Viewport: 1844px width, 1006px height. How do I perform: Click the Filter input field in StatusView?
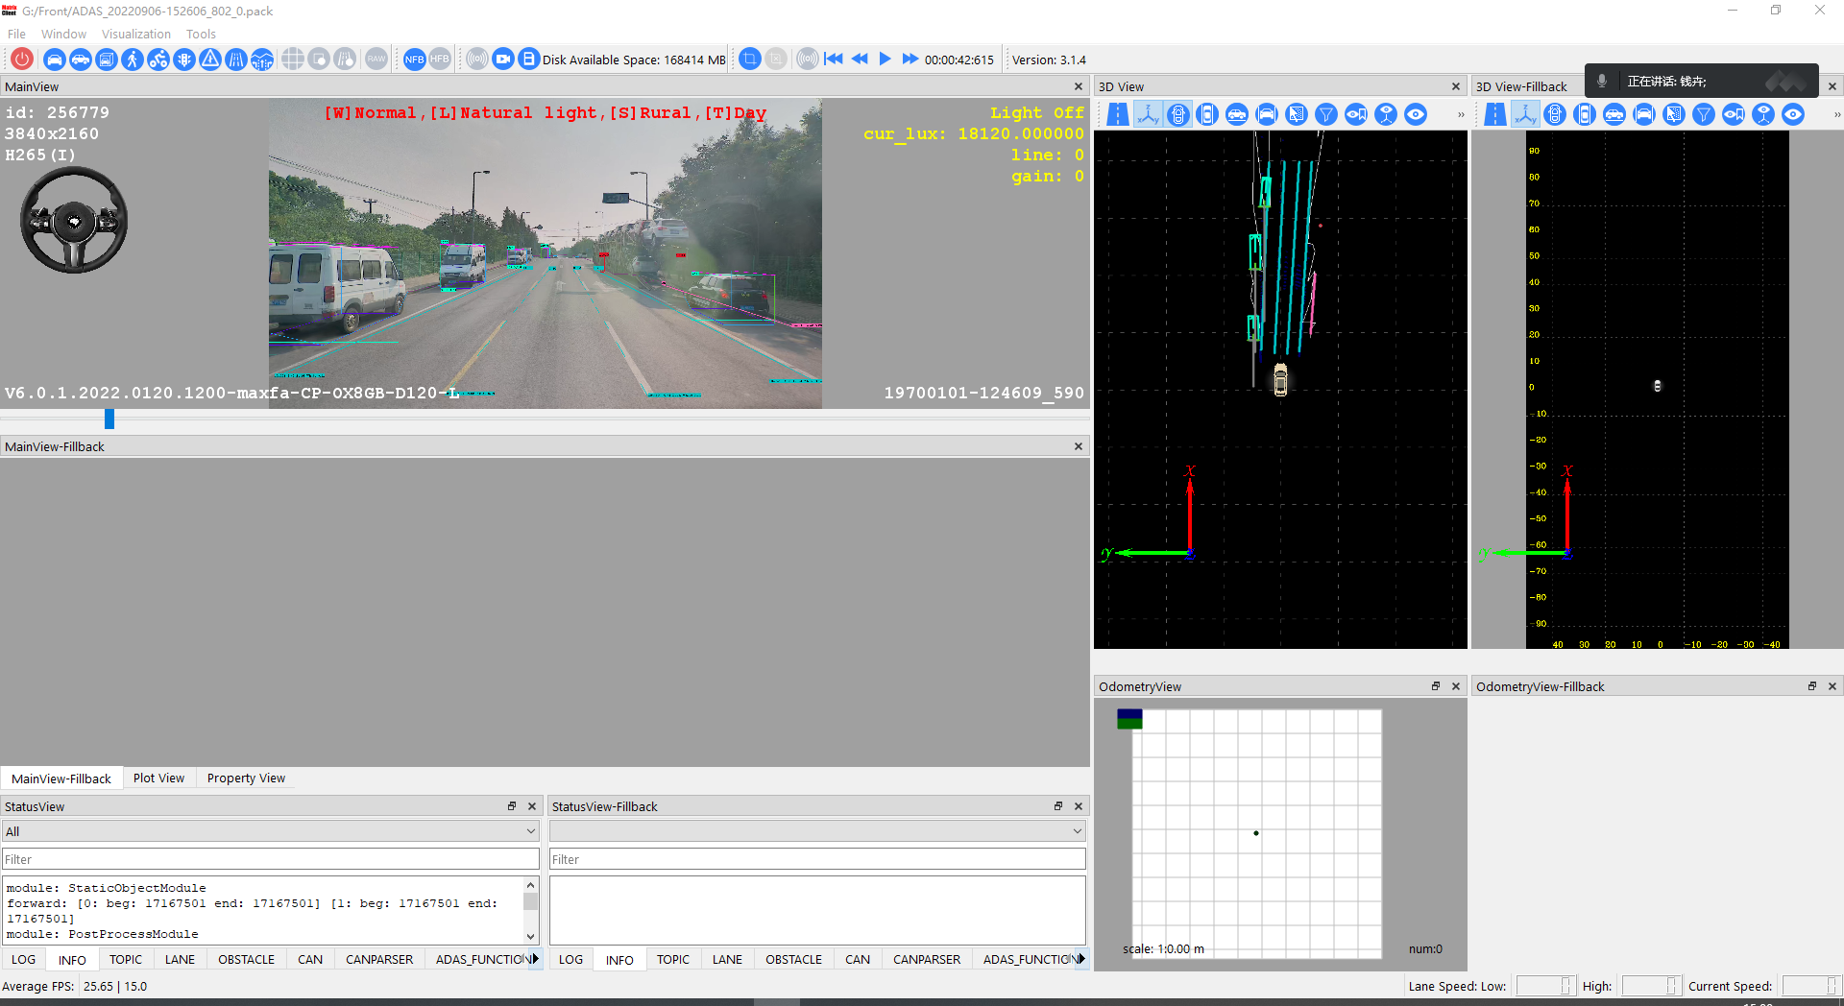pos(270,859)
